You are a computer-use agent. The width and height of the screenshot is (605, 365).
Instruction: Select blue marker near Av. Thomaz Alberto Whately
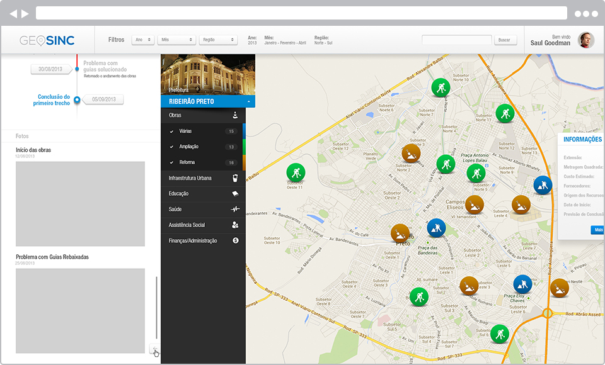point(543,185)
